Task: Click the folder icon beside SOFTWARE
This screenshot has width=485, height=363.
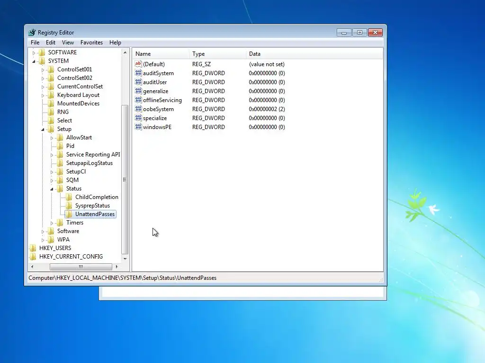Action: [x=42, y=52]
